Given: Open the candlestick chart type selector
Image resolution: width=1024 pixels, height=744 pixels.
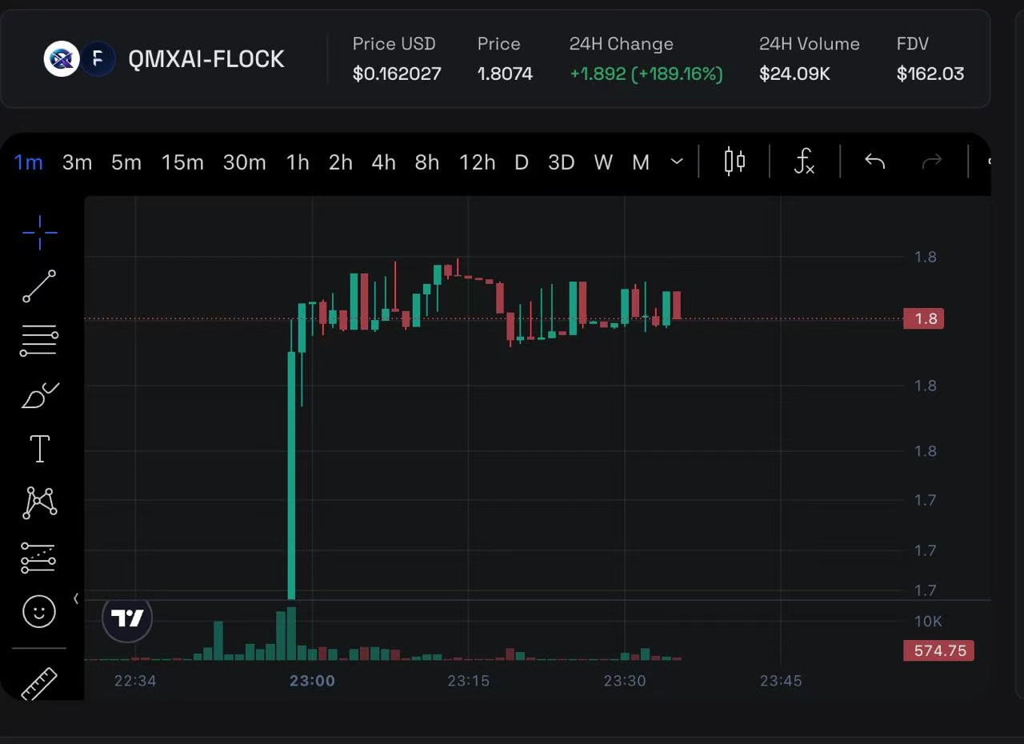Looking at the screenshot, I should click(x=734, y=162).
